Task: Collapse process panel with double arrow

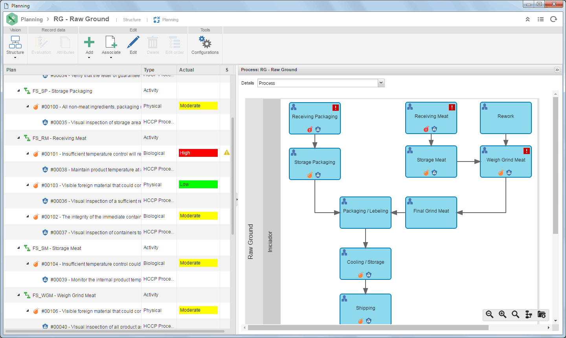Action: 557,70
